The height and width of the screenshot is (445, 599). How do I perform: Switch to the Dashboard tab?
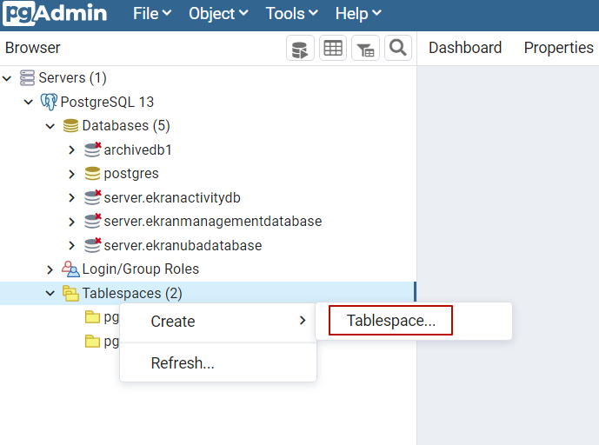tap(465, 48)
